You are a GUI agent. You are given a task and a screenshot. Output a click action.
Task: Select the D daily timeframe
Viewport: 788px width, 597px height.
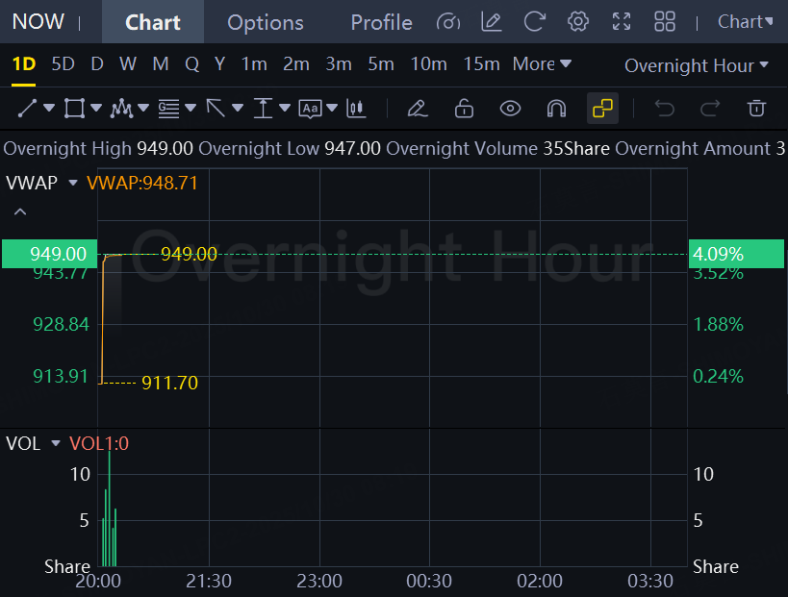97,64
